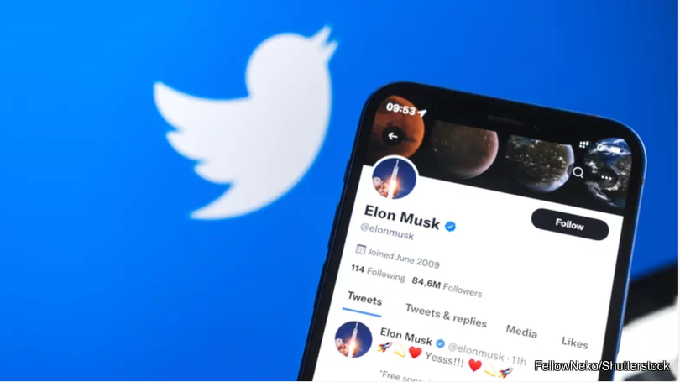
Task: Open the three-dot more options menu
Action: tap(606, 177)
